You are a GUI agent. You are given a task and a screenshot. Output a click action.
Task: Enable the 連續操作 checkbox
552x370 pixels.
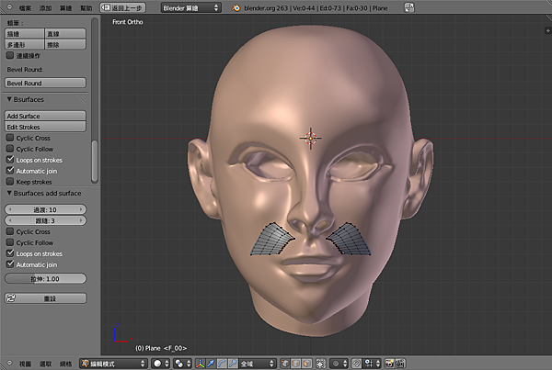click(10, 55)
